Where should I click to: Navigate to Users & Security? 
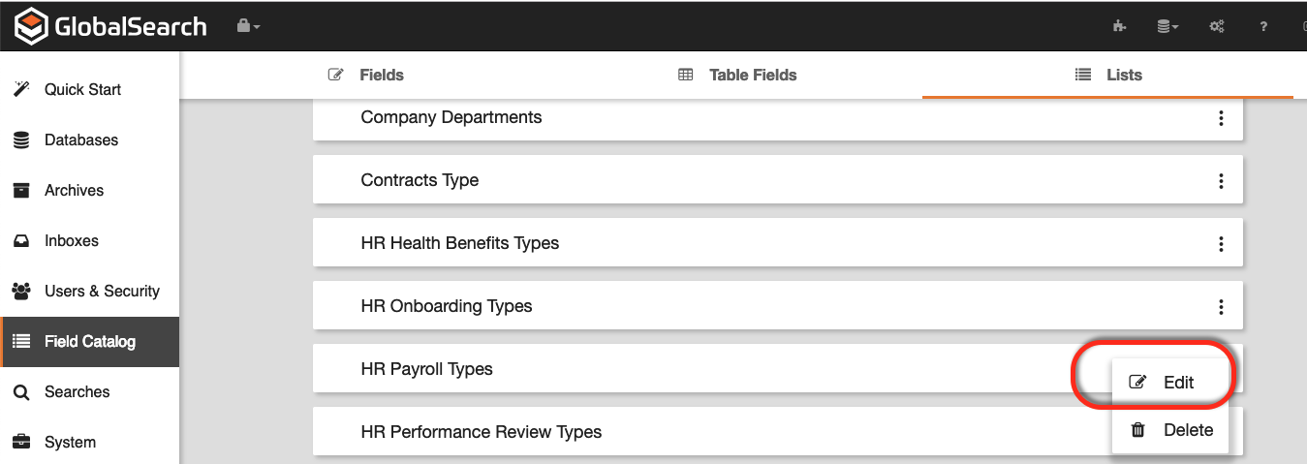(102, 291)
